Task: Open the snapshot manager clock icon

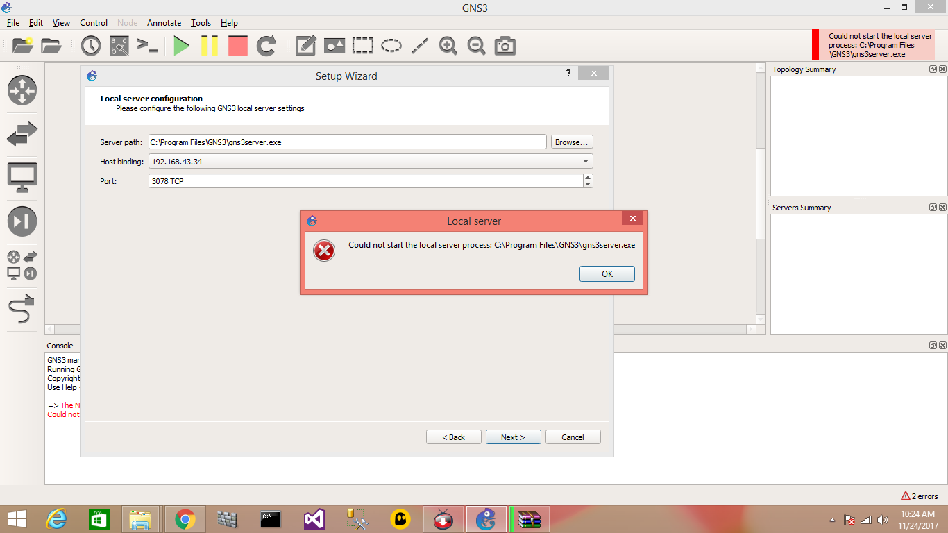Action: [x=91, y=46]
